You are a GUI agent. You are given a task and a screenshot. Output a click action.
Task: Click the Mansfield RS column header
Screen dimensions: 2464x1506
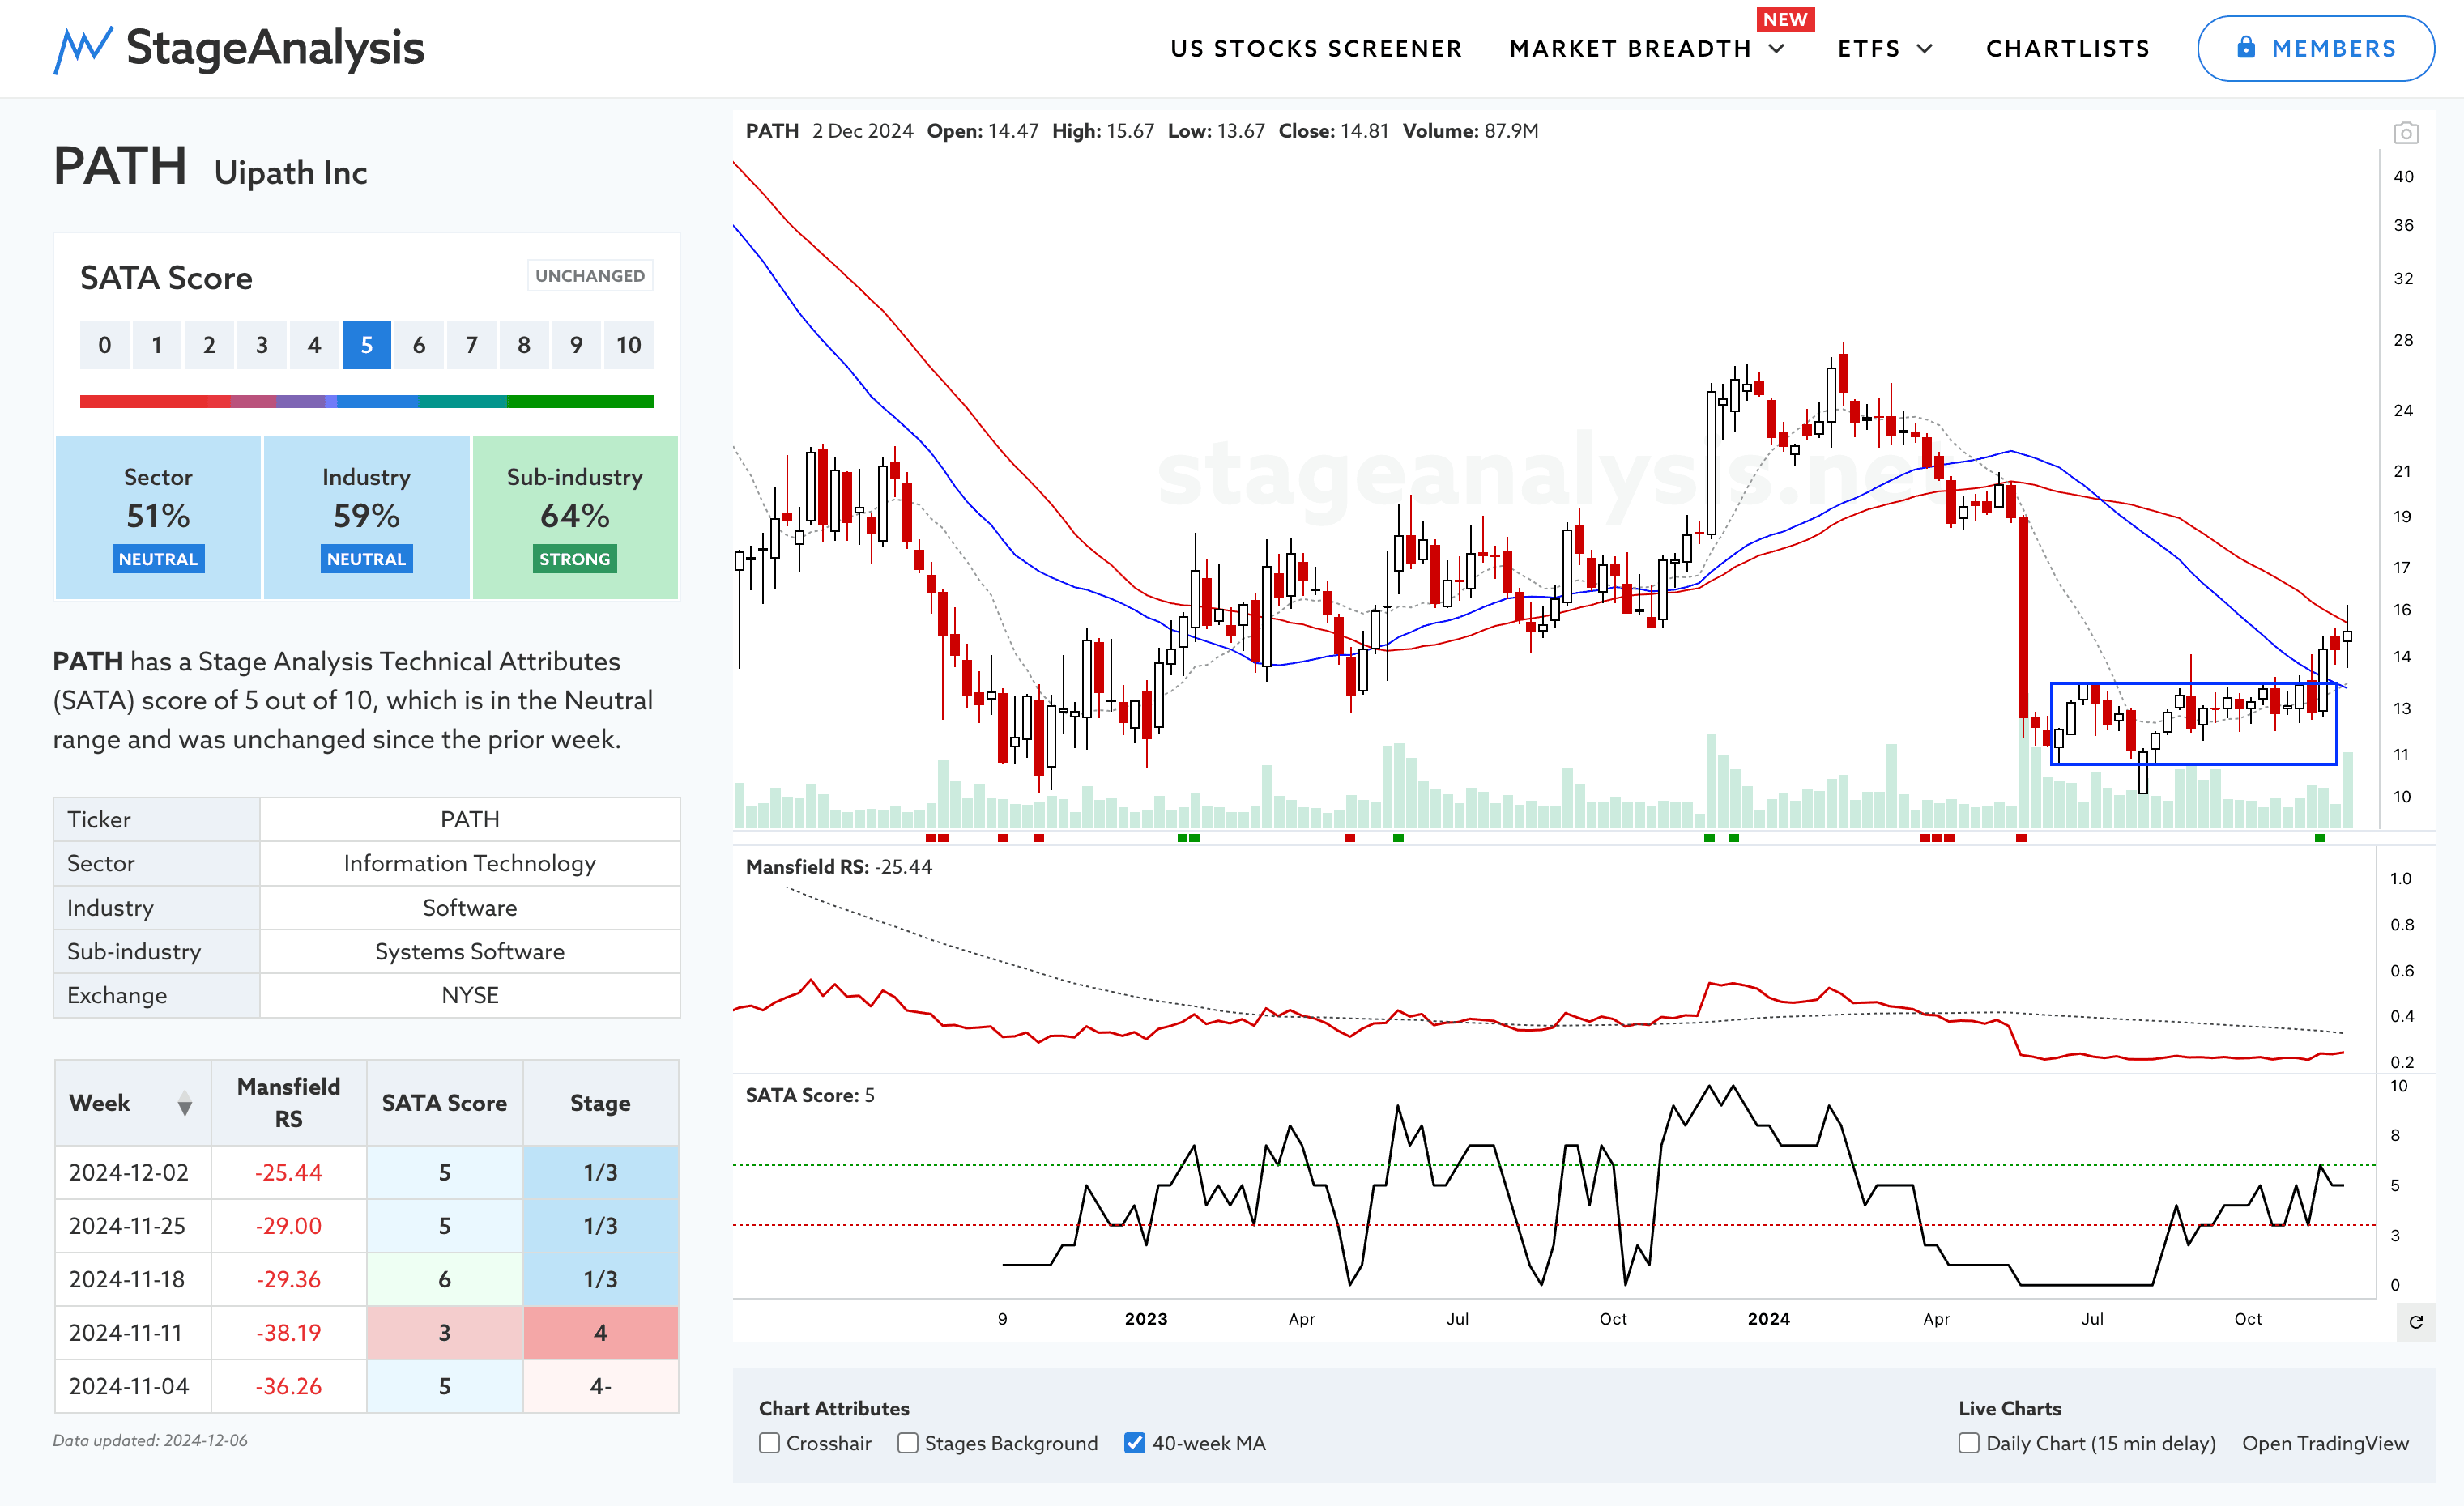[288, 1104]
